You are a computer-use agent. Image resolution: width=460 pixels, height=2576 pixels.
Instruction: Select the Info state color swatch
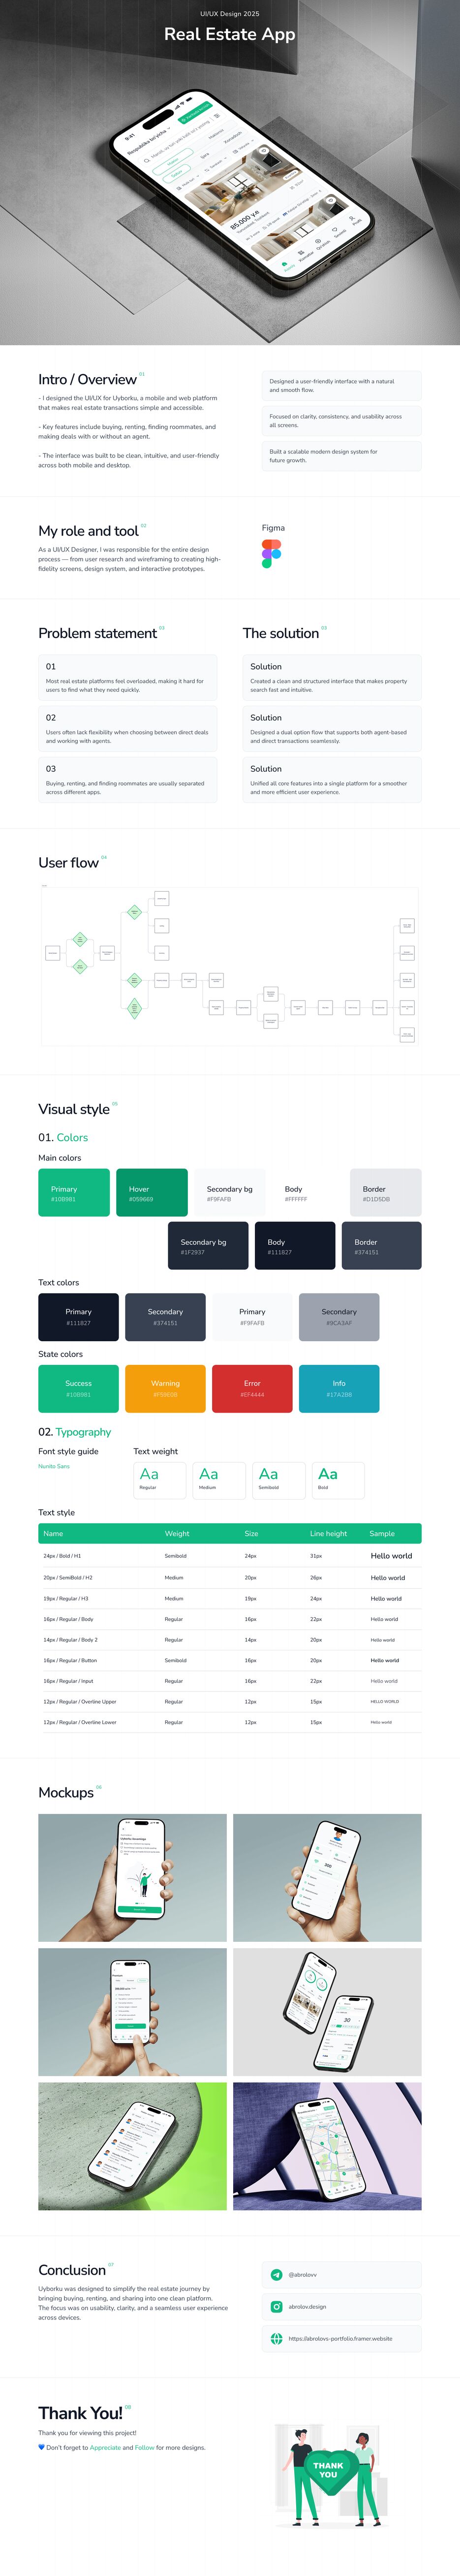pos(339,1389)
